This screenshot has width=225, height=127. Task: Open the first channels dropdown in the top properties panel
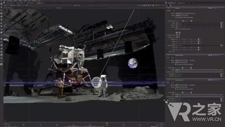182,13
